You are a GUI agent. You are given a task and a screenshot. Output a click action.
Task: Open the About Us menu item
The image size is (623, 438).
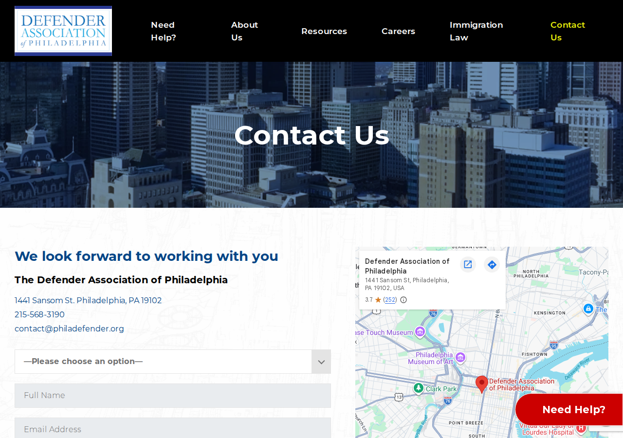tap(245, 31)
